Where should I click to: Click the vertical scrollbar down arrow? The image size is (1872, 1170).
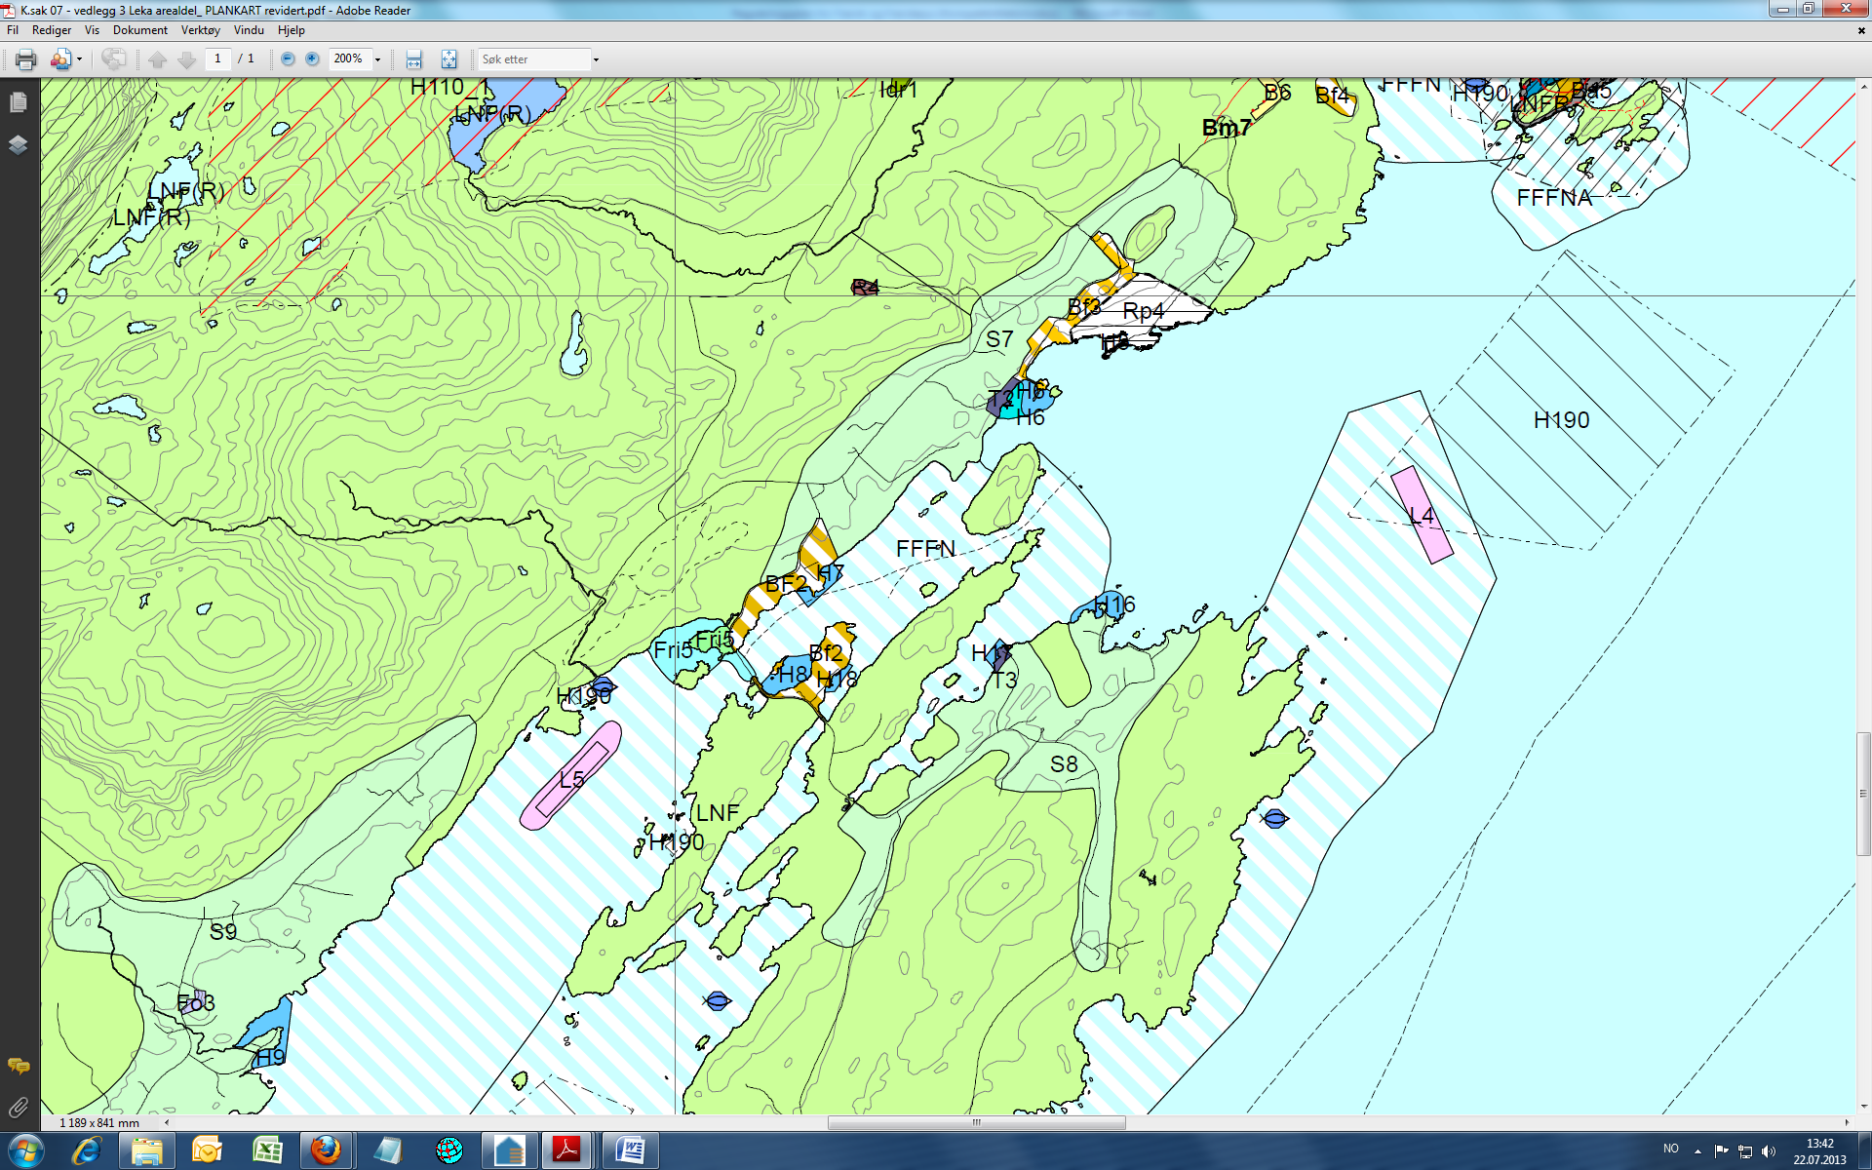point(1863,1107)
